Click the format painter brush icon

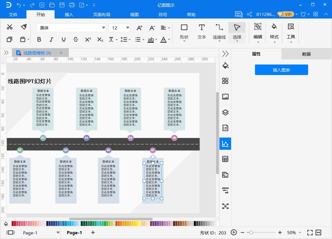point(24,27)
